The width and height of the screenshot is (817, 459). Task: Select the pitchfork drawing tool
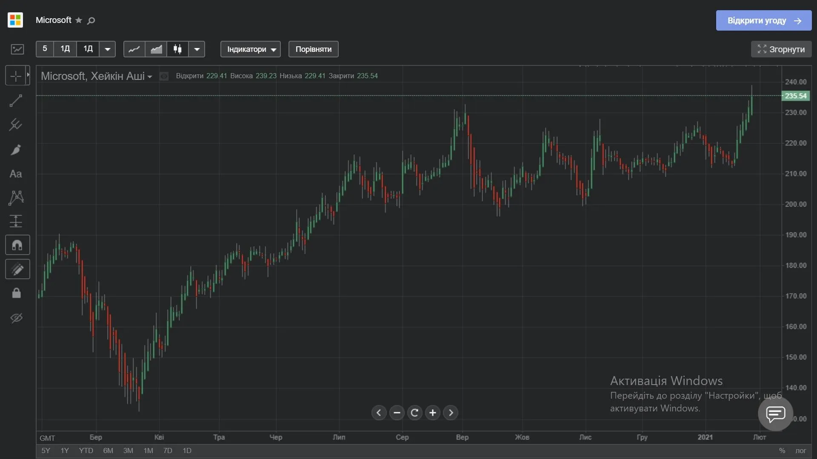(x=16, y=125)
